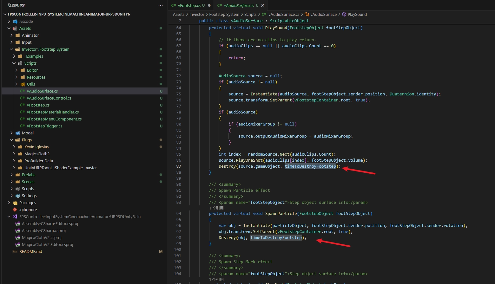Click the Visual Studio solution file icon

coord(15,216)
